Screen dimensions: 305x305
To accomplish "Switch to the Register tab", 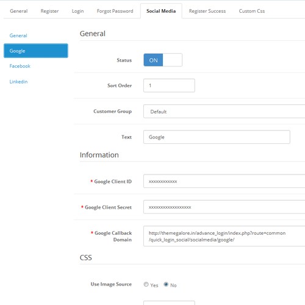I will pos(49,11).
